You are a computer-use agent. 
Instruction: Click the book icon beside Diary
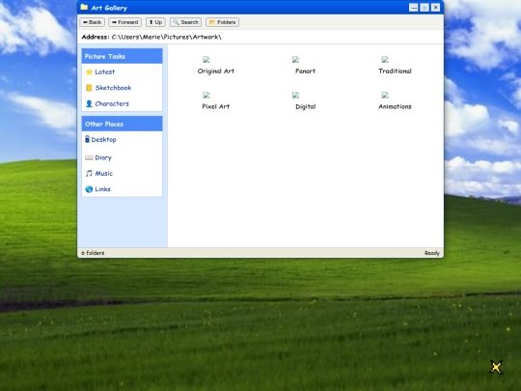[89, 157]
